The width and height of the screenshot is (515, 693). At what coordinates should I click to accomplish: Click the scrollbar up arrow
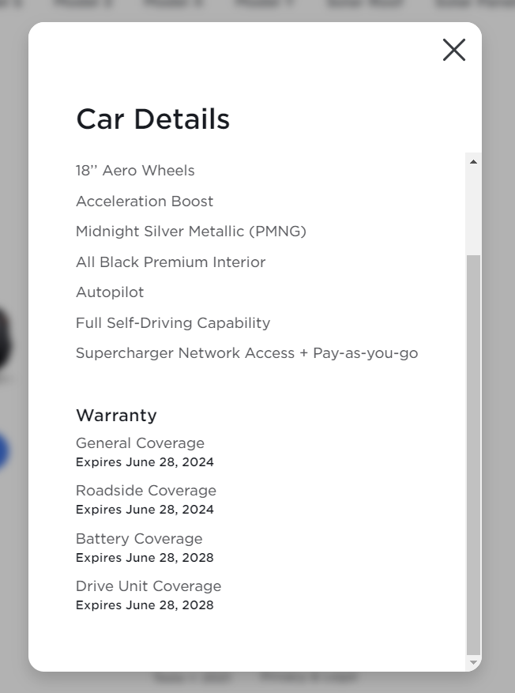click(473, 162)
